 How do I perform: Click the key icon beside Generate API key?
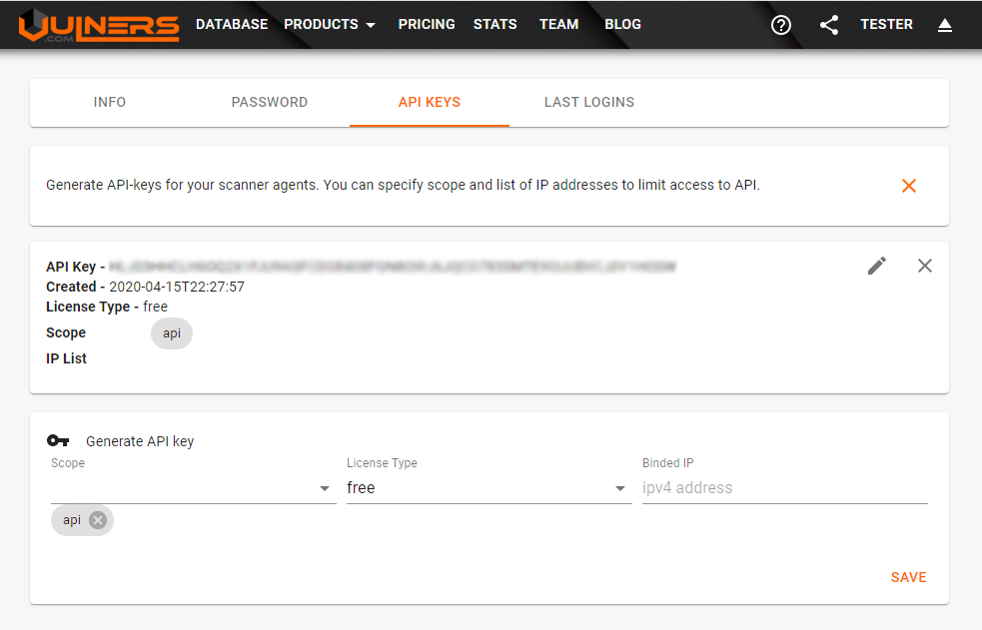(58, 441)
